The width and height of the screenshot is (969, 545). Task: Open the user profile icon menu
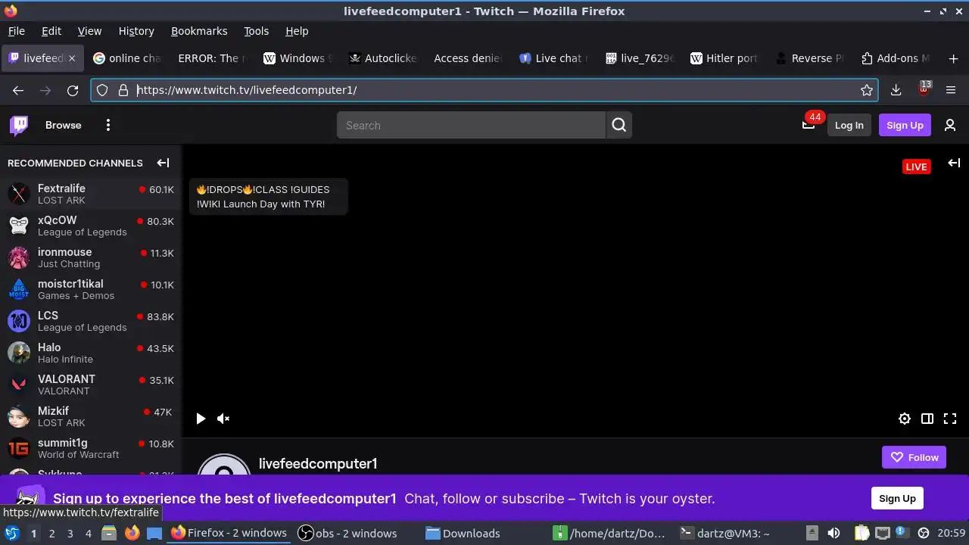click(950, 125)
